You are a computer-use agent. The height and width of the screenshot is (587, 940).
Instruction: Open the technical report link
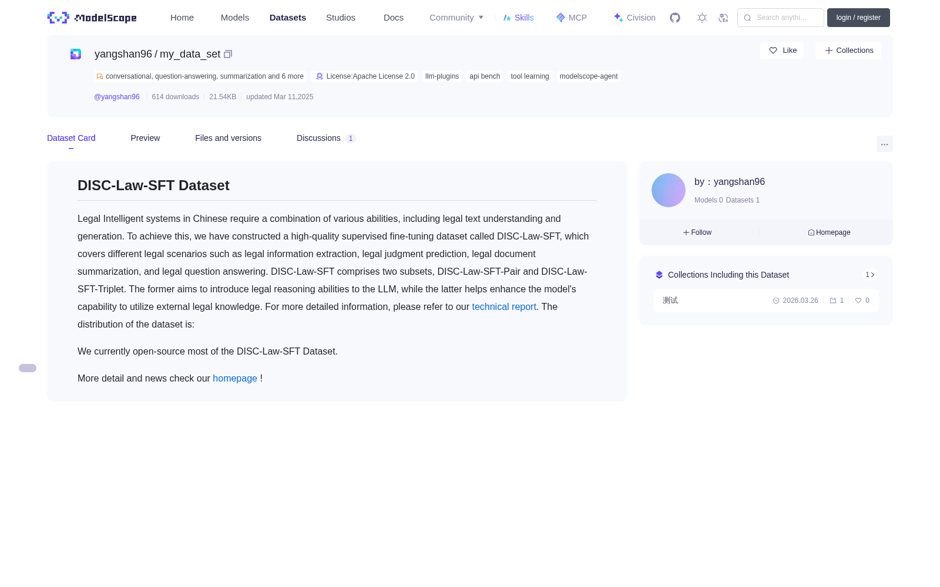pyautogui.click(x=504, y=306)
